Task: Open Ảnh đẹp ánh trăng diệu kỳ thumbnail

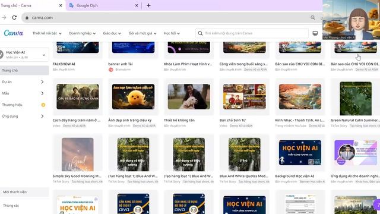Action: tap(133, 96)
